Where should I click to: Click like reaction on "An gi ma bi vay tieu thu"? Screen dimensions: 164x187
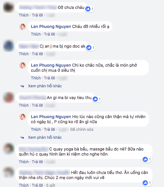97,99
